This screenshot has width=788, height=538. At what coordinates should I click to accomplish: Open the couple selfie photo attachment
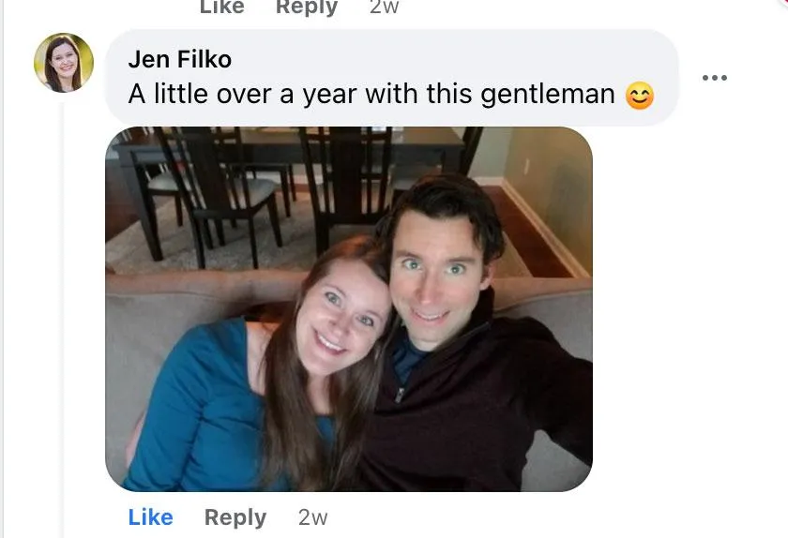click(349, 309)
